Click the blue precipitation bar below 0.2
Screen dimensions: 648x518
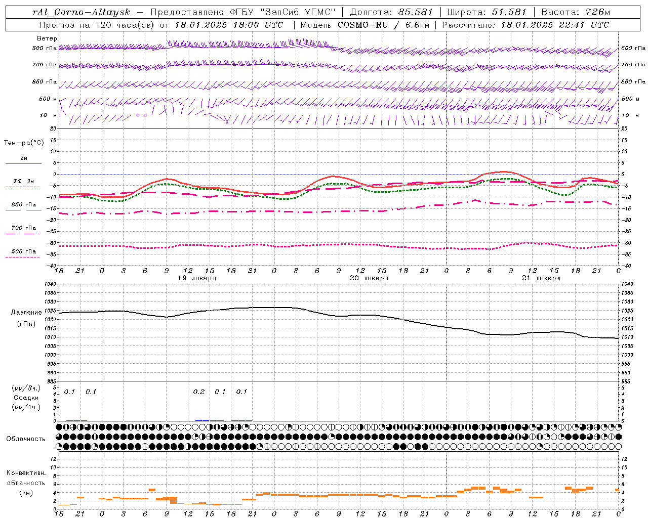[202, 420]
